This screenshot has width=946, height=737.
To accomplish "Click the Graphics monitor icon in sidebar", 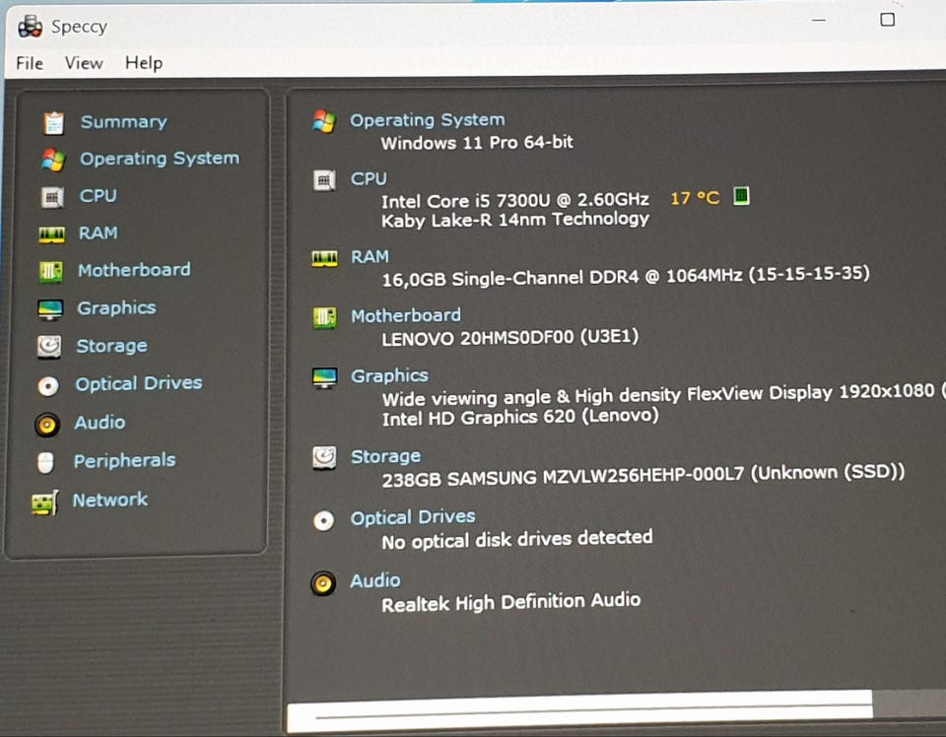I will 50,309.
